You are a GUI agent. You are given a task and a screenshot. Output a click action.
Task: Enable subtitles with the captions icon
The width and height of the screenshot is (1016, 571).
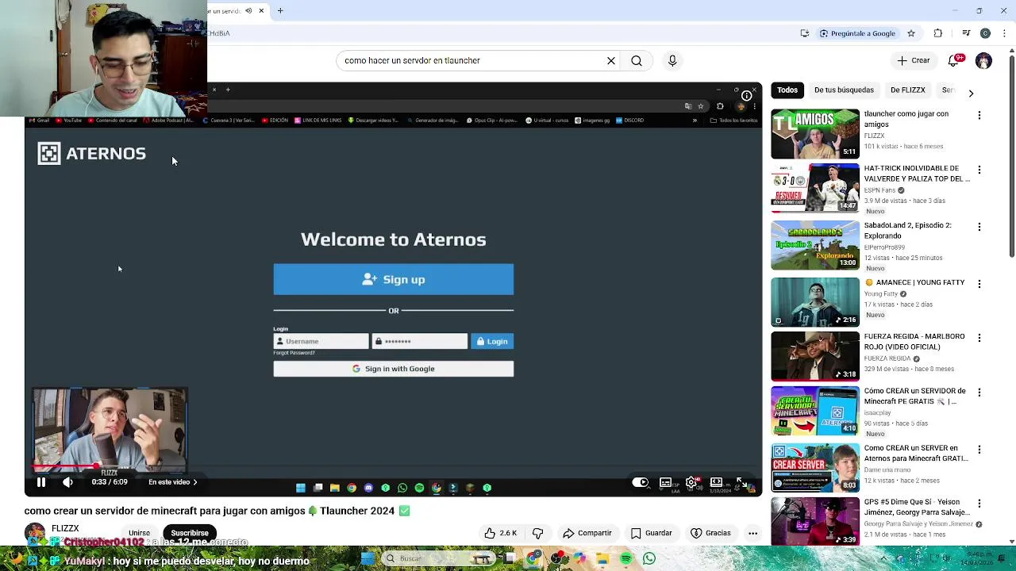click(666, 482)
